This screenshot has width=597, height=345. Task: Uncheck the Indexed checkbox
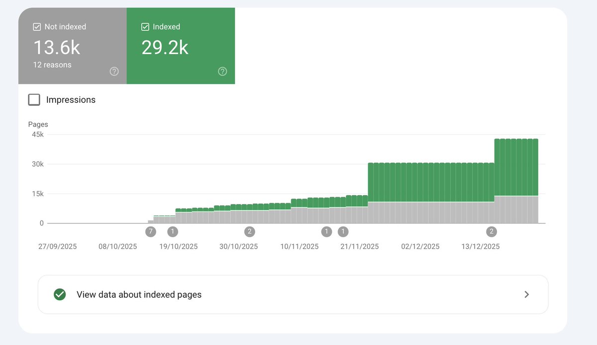pos(145,27)
